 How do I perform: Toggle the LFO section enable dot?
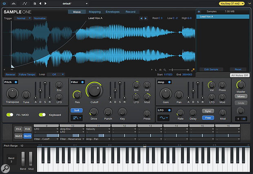(x=169, y=110)
